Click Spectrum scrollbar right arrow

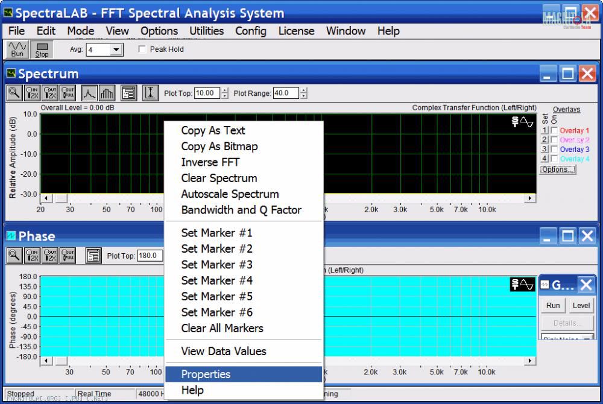click(x=530, y=198)
